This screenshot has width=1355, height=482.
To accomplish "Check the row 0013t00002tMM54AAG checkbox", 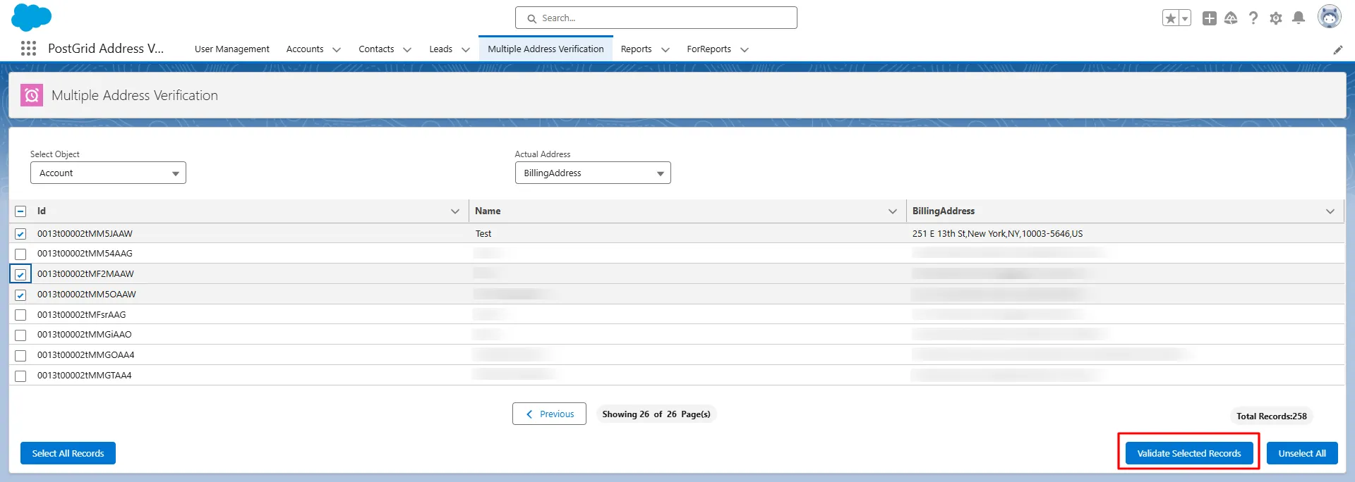I will 20,254.
